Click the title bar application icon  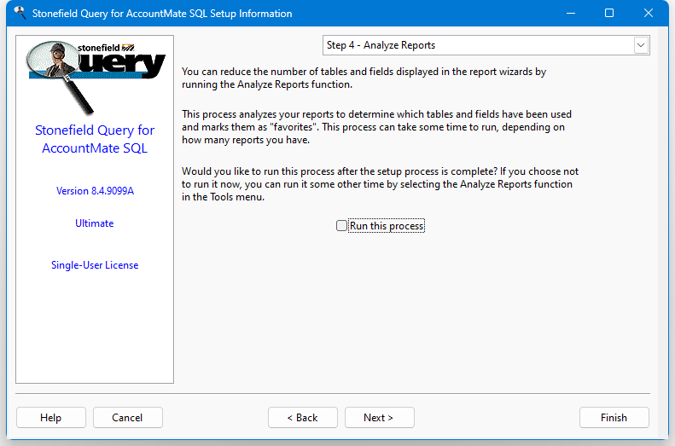20,13
